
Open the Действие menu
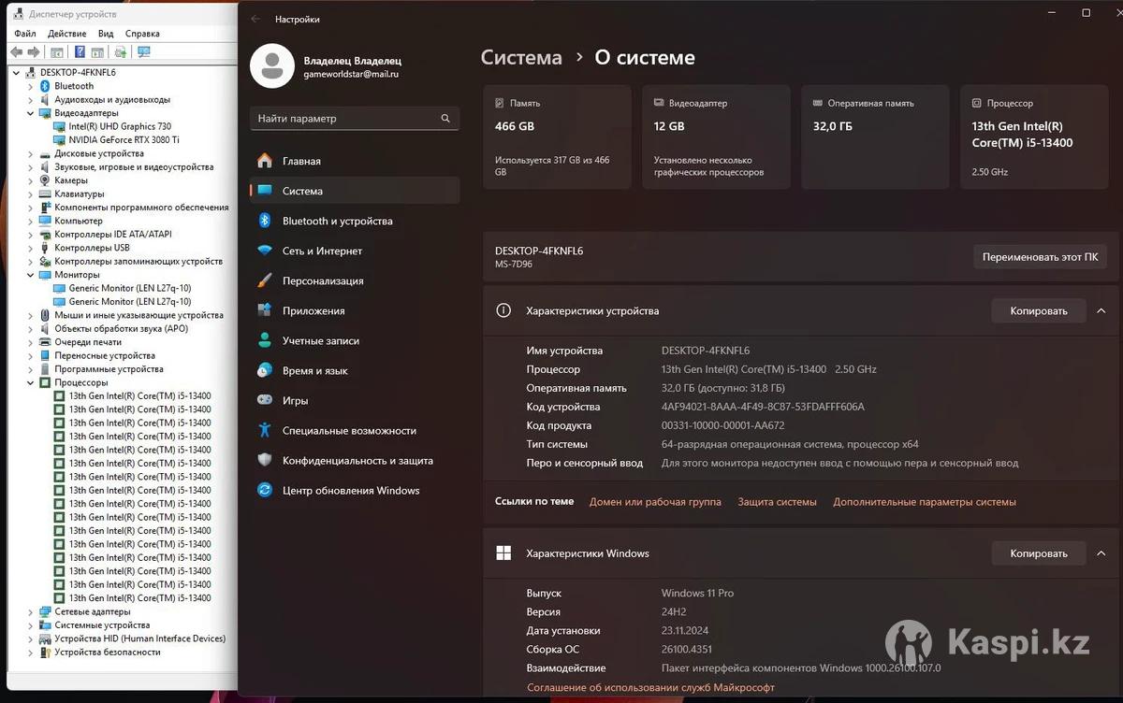tap(66, 34)
